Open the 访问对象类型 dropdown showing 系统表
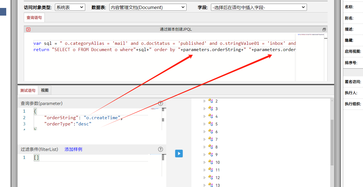 [70, 7]
